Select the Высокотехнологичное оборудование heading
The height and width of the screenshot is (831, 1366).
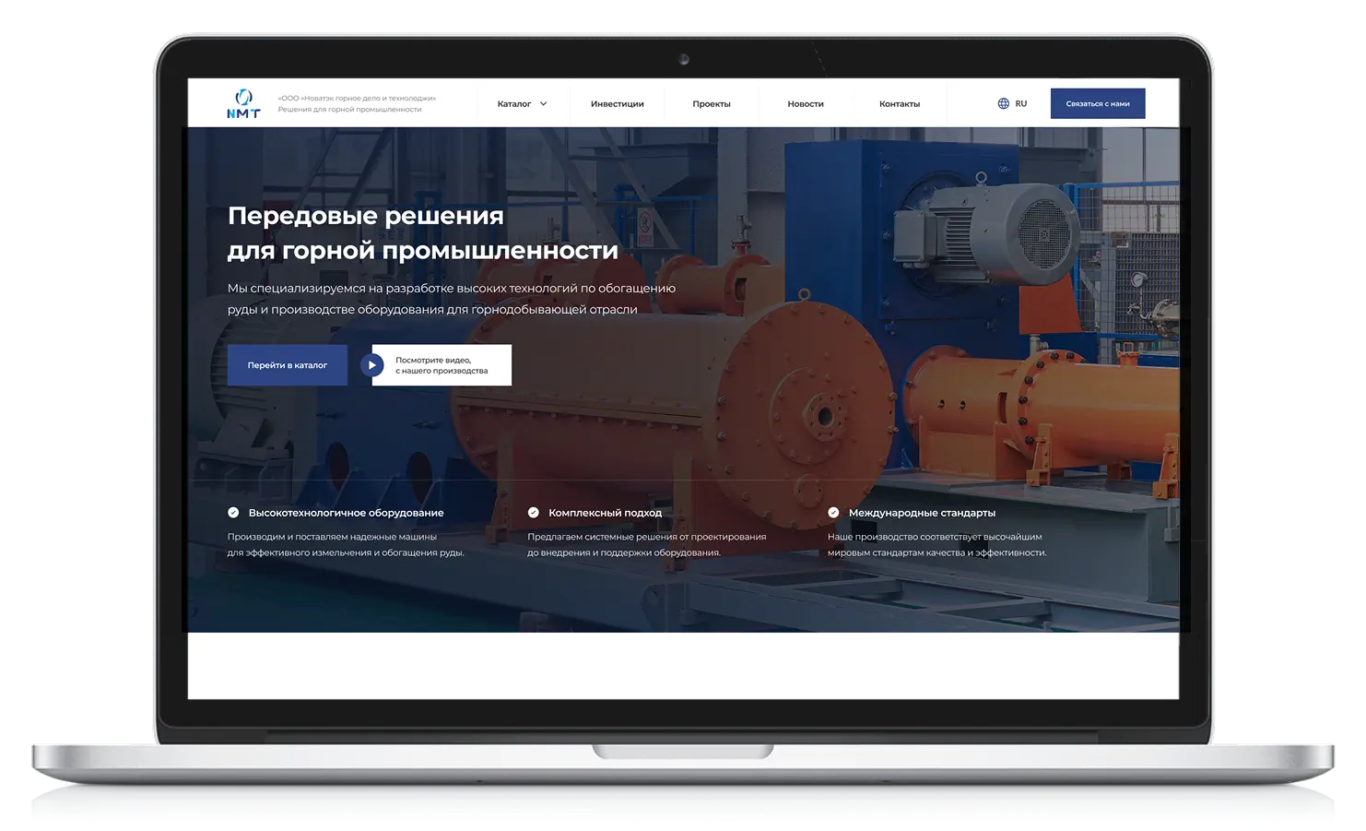pos(346,513)
